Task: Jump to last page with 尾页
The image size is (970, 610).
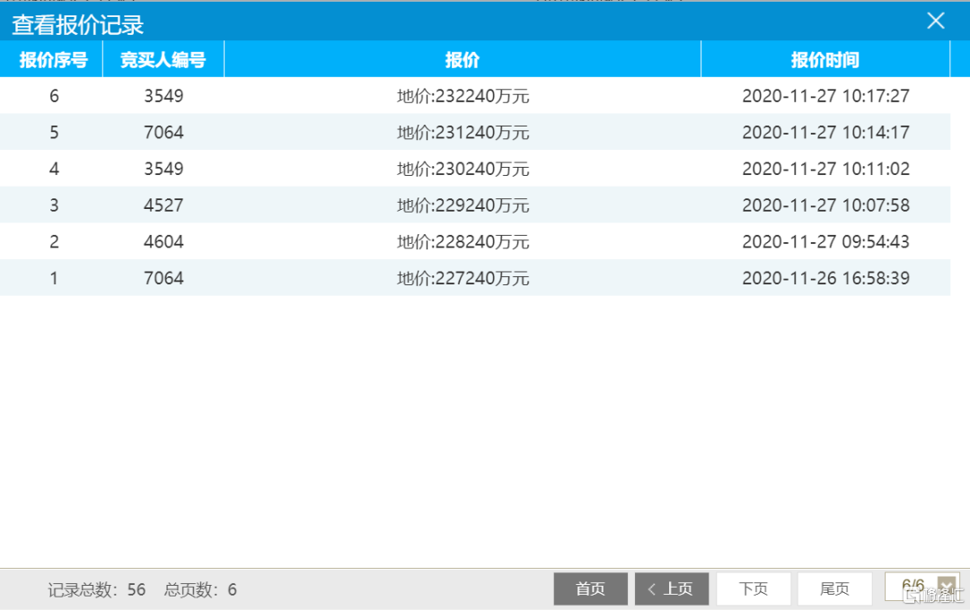Action: tap(834, 588)
